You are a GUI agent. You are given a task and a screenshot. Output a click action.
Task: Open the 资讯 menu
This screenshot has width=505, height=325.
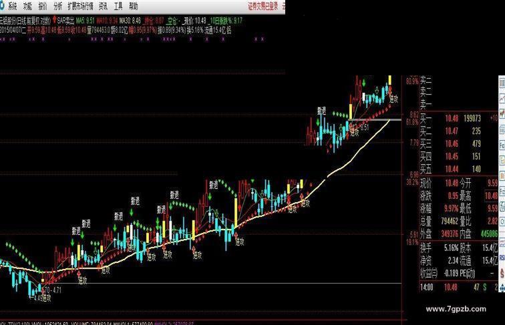pyautogui.click(x=103, y=6)
